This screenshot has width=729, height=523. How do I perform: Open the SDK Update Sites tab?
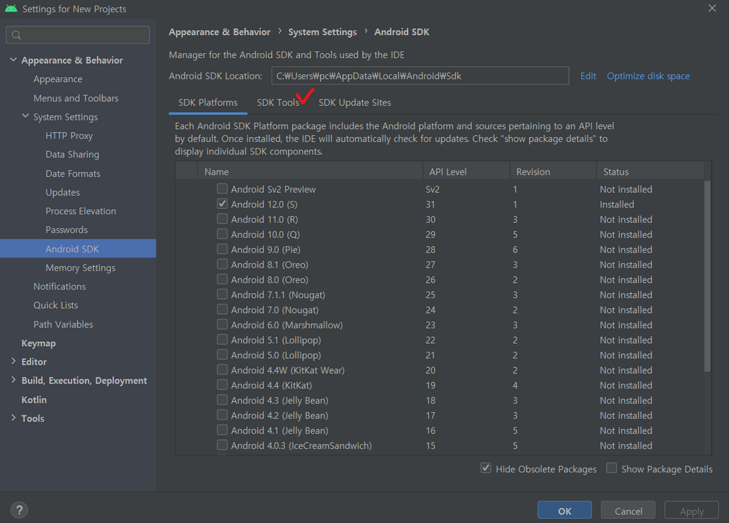pyautogui.click(x=355, y=103)
